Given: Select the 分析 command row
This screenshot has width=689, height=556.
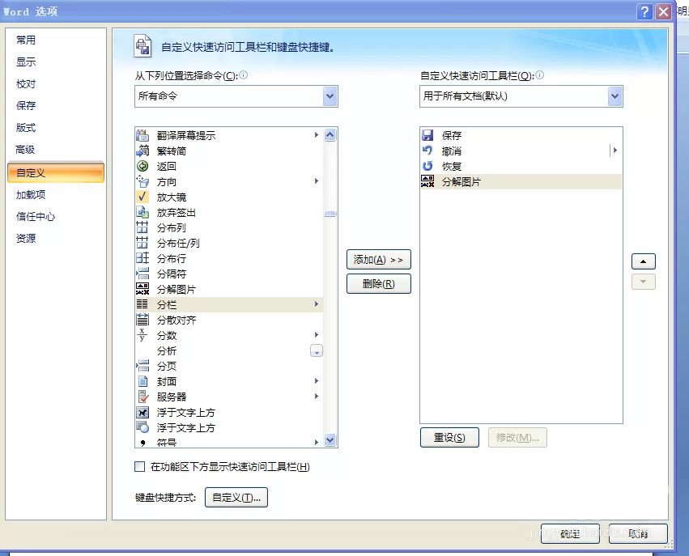Looking at the screenshot, I should (x=229, y=351).
